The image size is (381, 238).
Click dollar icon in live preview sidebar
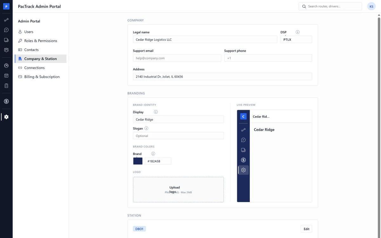pyautogui.click(x=244, y=160)
